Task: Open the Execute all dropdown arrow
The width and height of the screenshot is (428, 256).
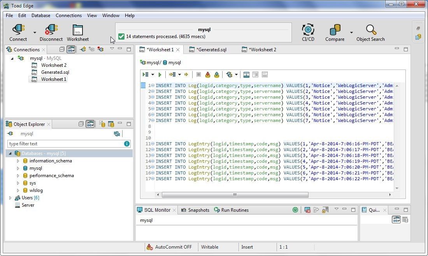Action: click(x=153, y=75)
